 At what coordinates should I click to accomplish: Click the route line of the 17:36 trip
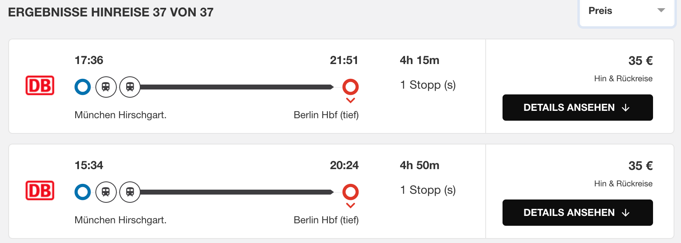coord(237,87)
